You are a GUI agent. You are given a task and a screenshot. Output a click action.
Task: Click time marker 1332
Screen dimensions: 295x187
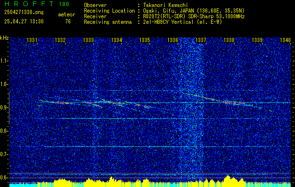tap(60, 40)
